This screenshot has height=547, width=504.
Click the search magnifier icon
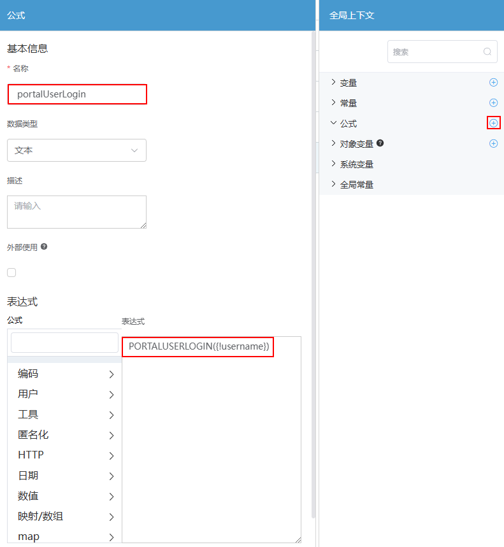[x=487, y=52]
